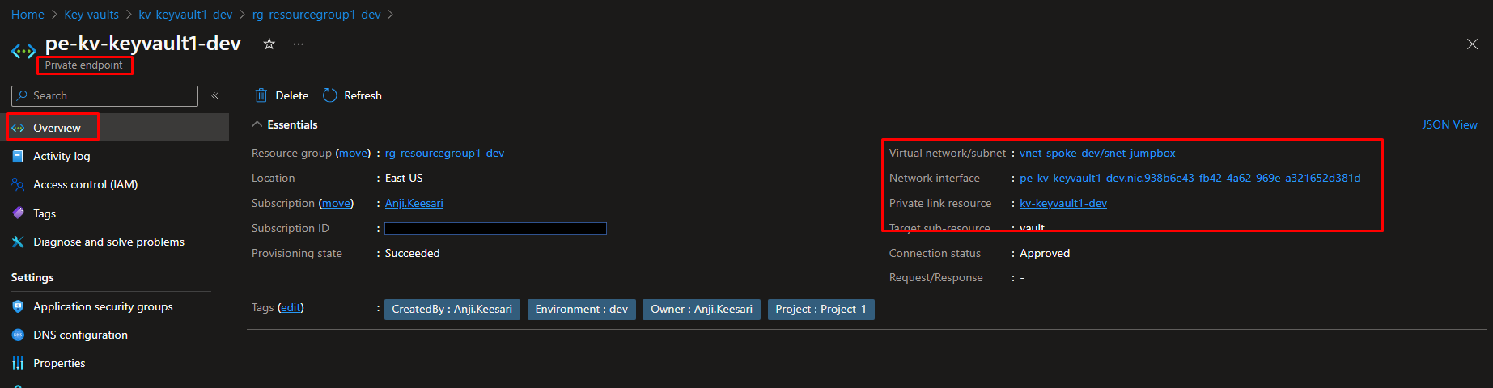Pin resource with the favorite star icon
This screenshot has width=1493, height=388.
pyautogui.click(x=269, y=44)
